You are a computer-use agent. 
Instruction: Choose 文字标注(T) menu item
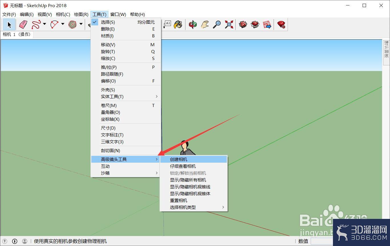(126, 135)
